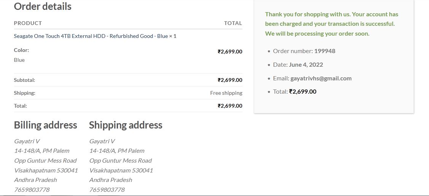
Task: Click the email gayatrivhs@gmail.com
Action: click(x=321, y=78)
